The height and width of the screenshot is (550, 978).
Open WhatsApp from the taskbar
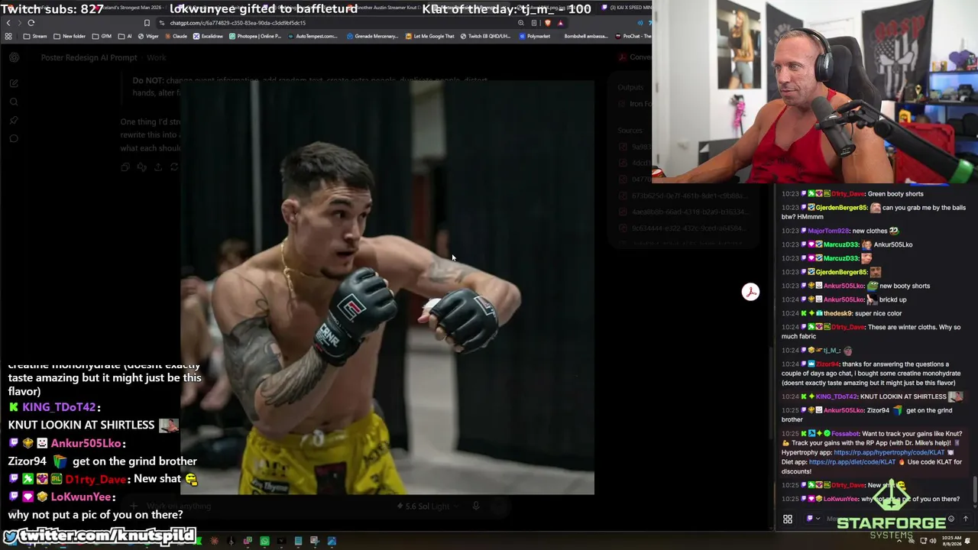(264, 542)
